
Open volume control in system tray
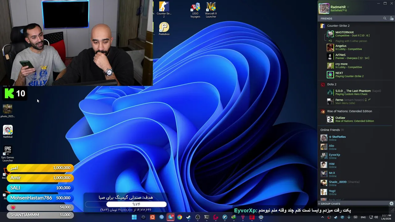[x=376, y=217]
